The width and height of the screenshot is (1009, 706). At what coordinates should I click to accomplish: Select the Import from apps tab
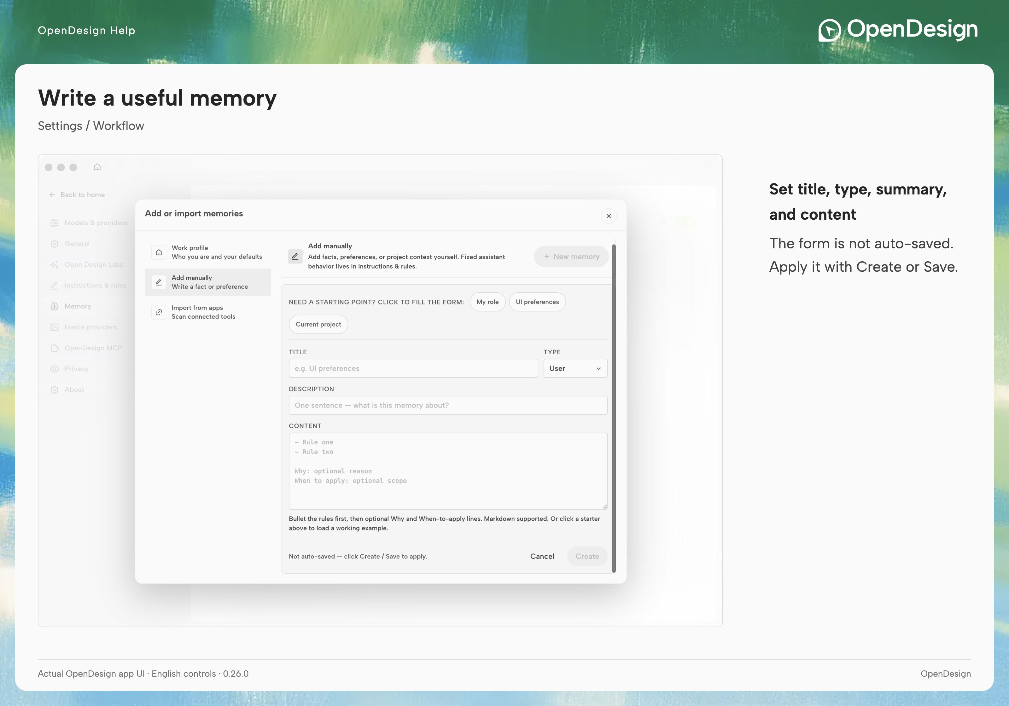(208, 312)
